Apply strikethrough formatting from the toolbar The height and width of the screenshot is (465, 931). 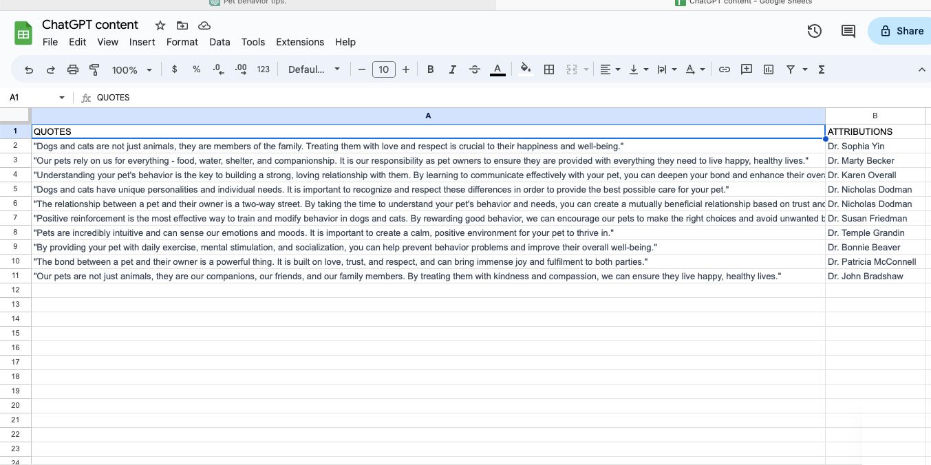point(475,69)
